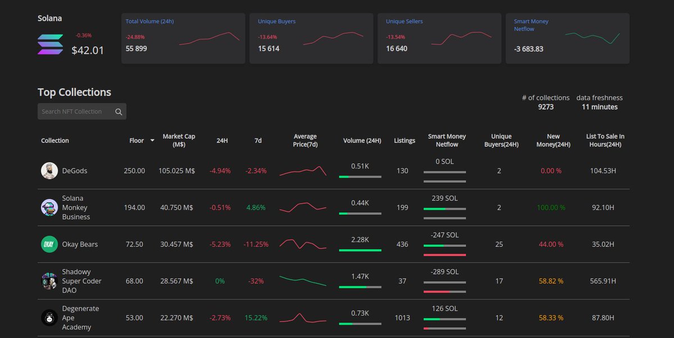The height and width of the screenshot is (338, 674).
Task: Click the Top Collections heading
Action: [75, 92]
